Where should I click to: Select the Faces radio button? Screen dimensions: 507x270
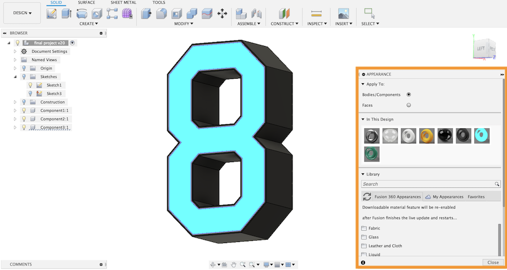(x=408, y=105)
